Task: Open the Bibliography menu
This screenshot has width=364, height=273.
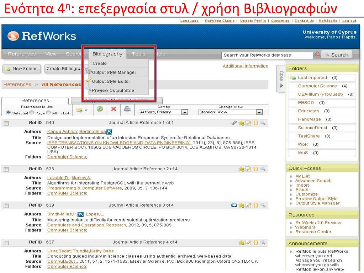Action: pyautogui.click(x=107, y=54)
